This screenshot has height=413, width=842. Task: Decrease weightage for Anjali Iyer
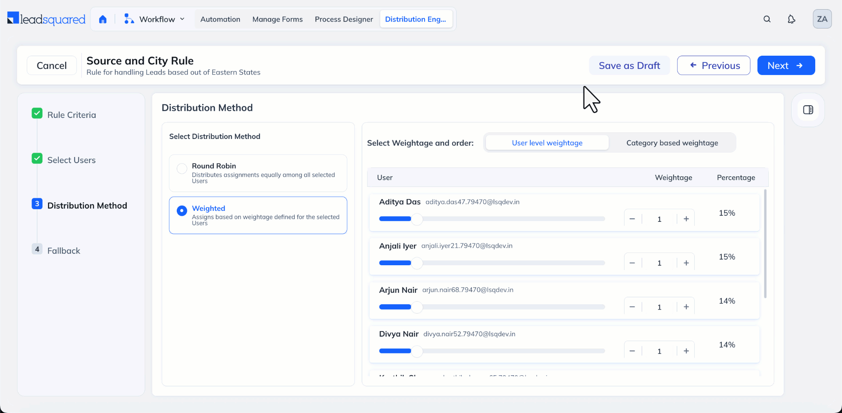pos(632,263)
